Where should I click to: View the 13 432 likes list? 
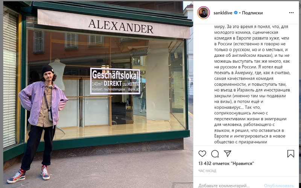coord(226,164)
